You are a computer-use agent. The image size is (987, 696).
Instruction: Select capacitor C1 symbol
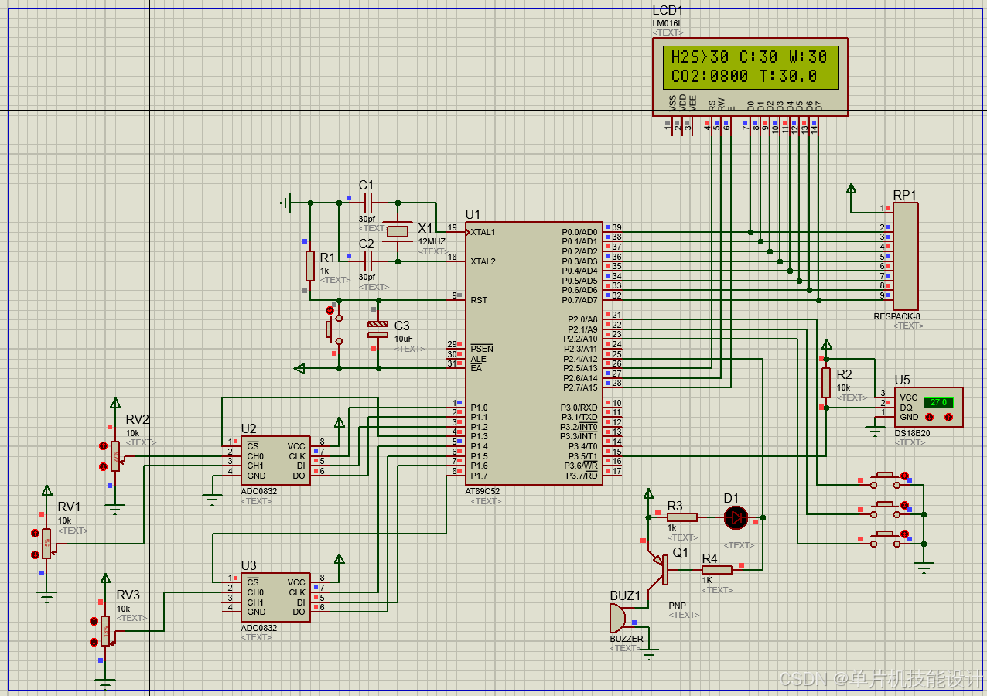[367, 203]
